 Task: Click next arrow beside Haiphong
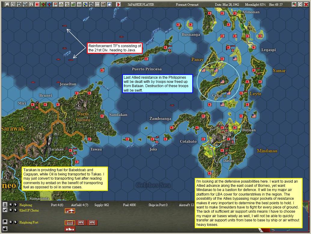(x=15, y=205)
